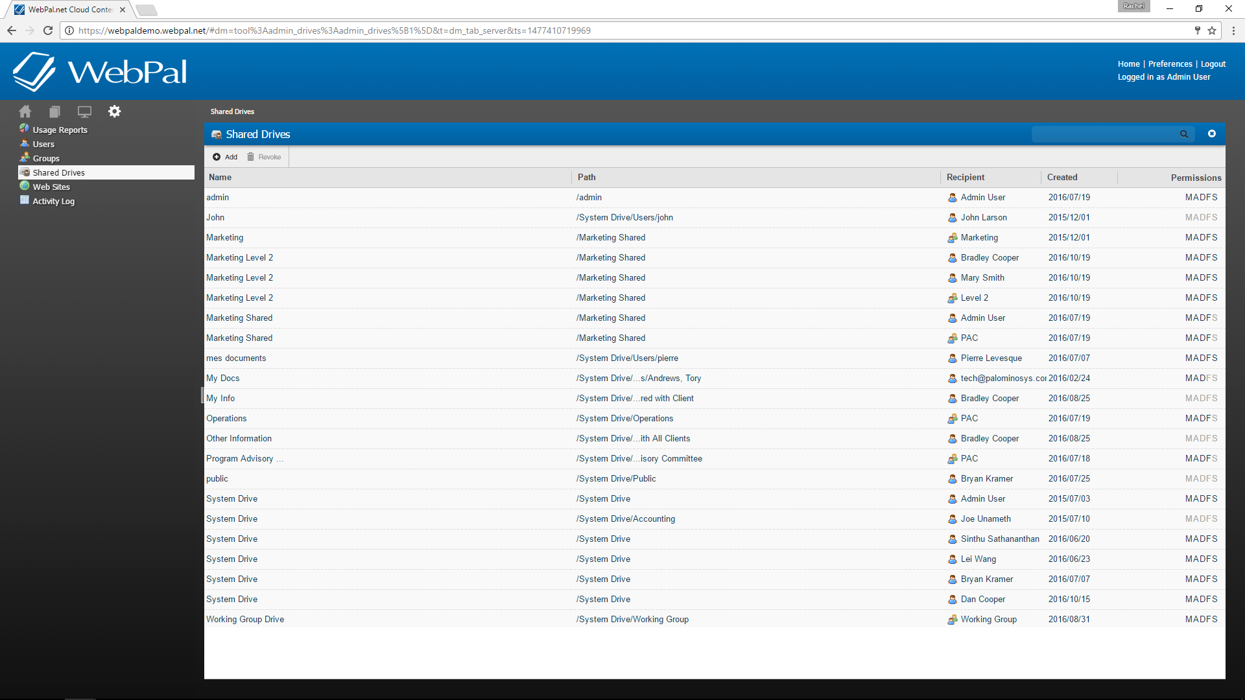This screenshot has height=700, width=1245.
Task: Click the WebPal logo
Action: (x=100, y=71)
